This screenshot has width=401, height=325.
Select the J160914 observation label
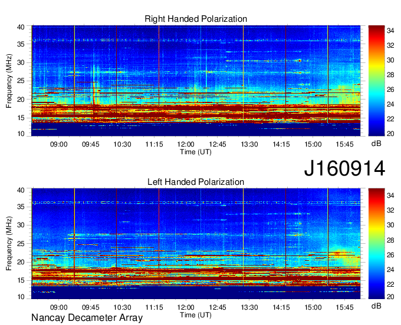point(344,168)
